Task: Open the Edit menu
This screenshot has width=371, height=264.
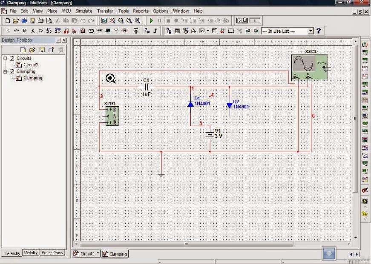Action: tap(24, 11)
